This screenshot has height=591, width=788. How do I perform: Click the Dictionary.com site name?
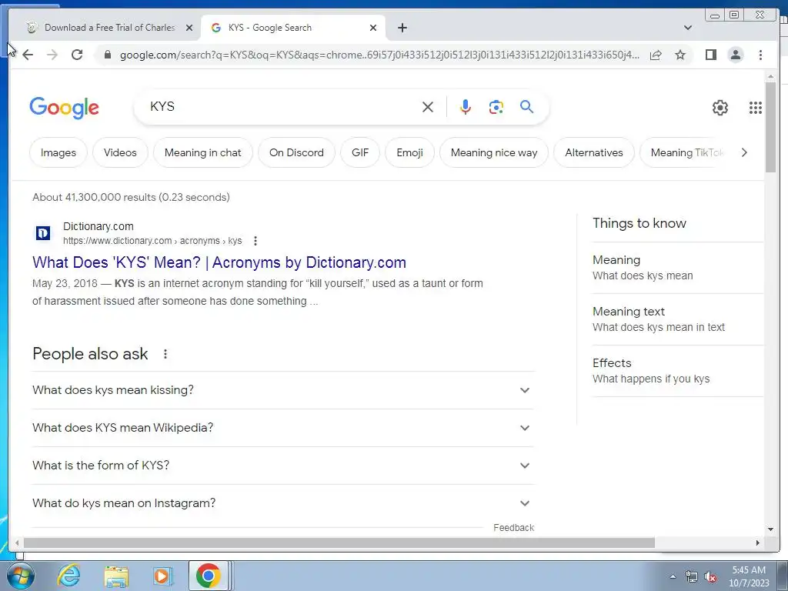(x=98, y=227)
